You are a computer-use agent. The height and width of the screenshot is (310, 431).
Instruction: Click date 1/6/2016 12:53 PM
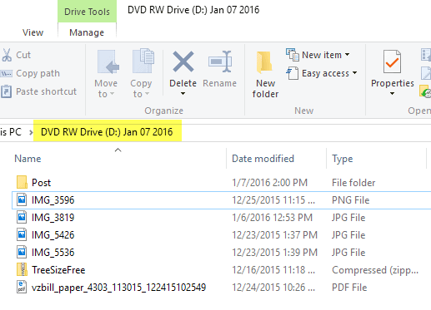coord(273,218)
